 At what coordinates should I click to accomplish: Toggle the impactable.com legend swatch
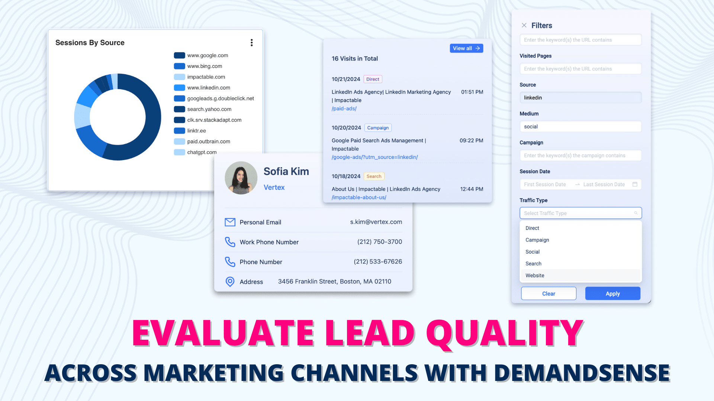coord(180,77)
